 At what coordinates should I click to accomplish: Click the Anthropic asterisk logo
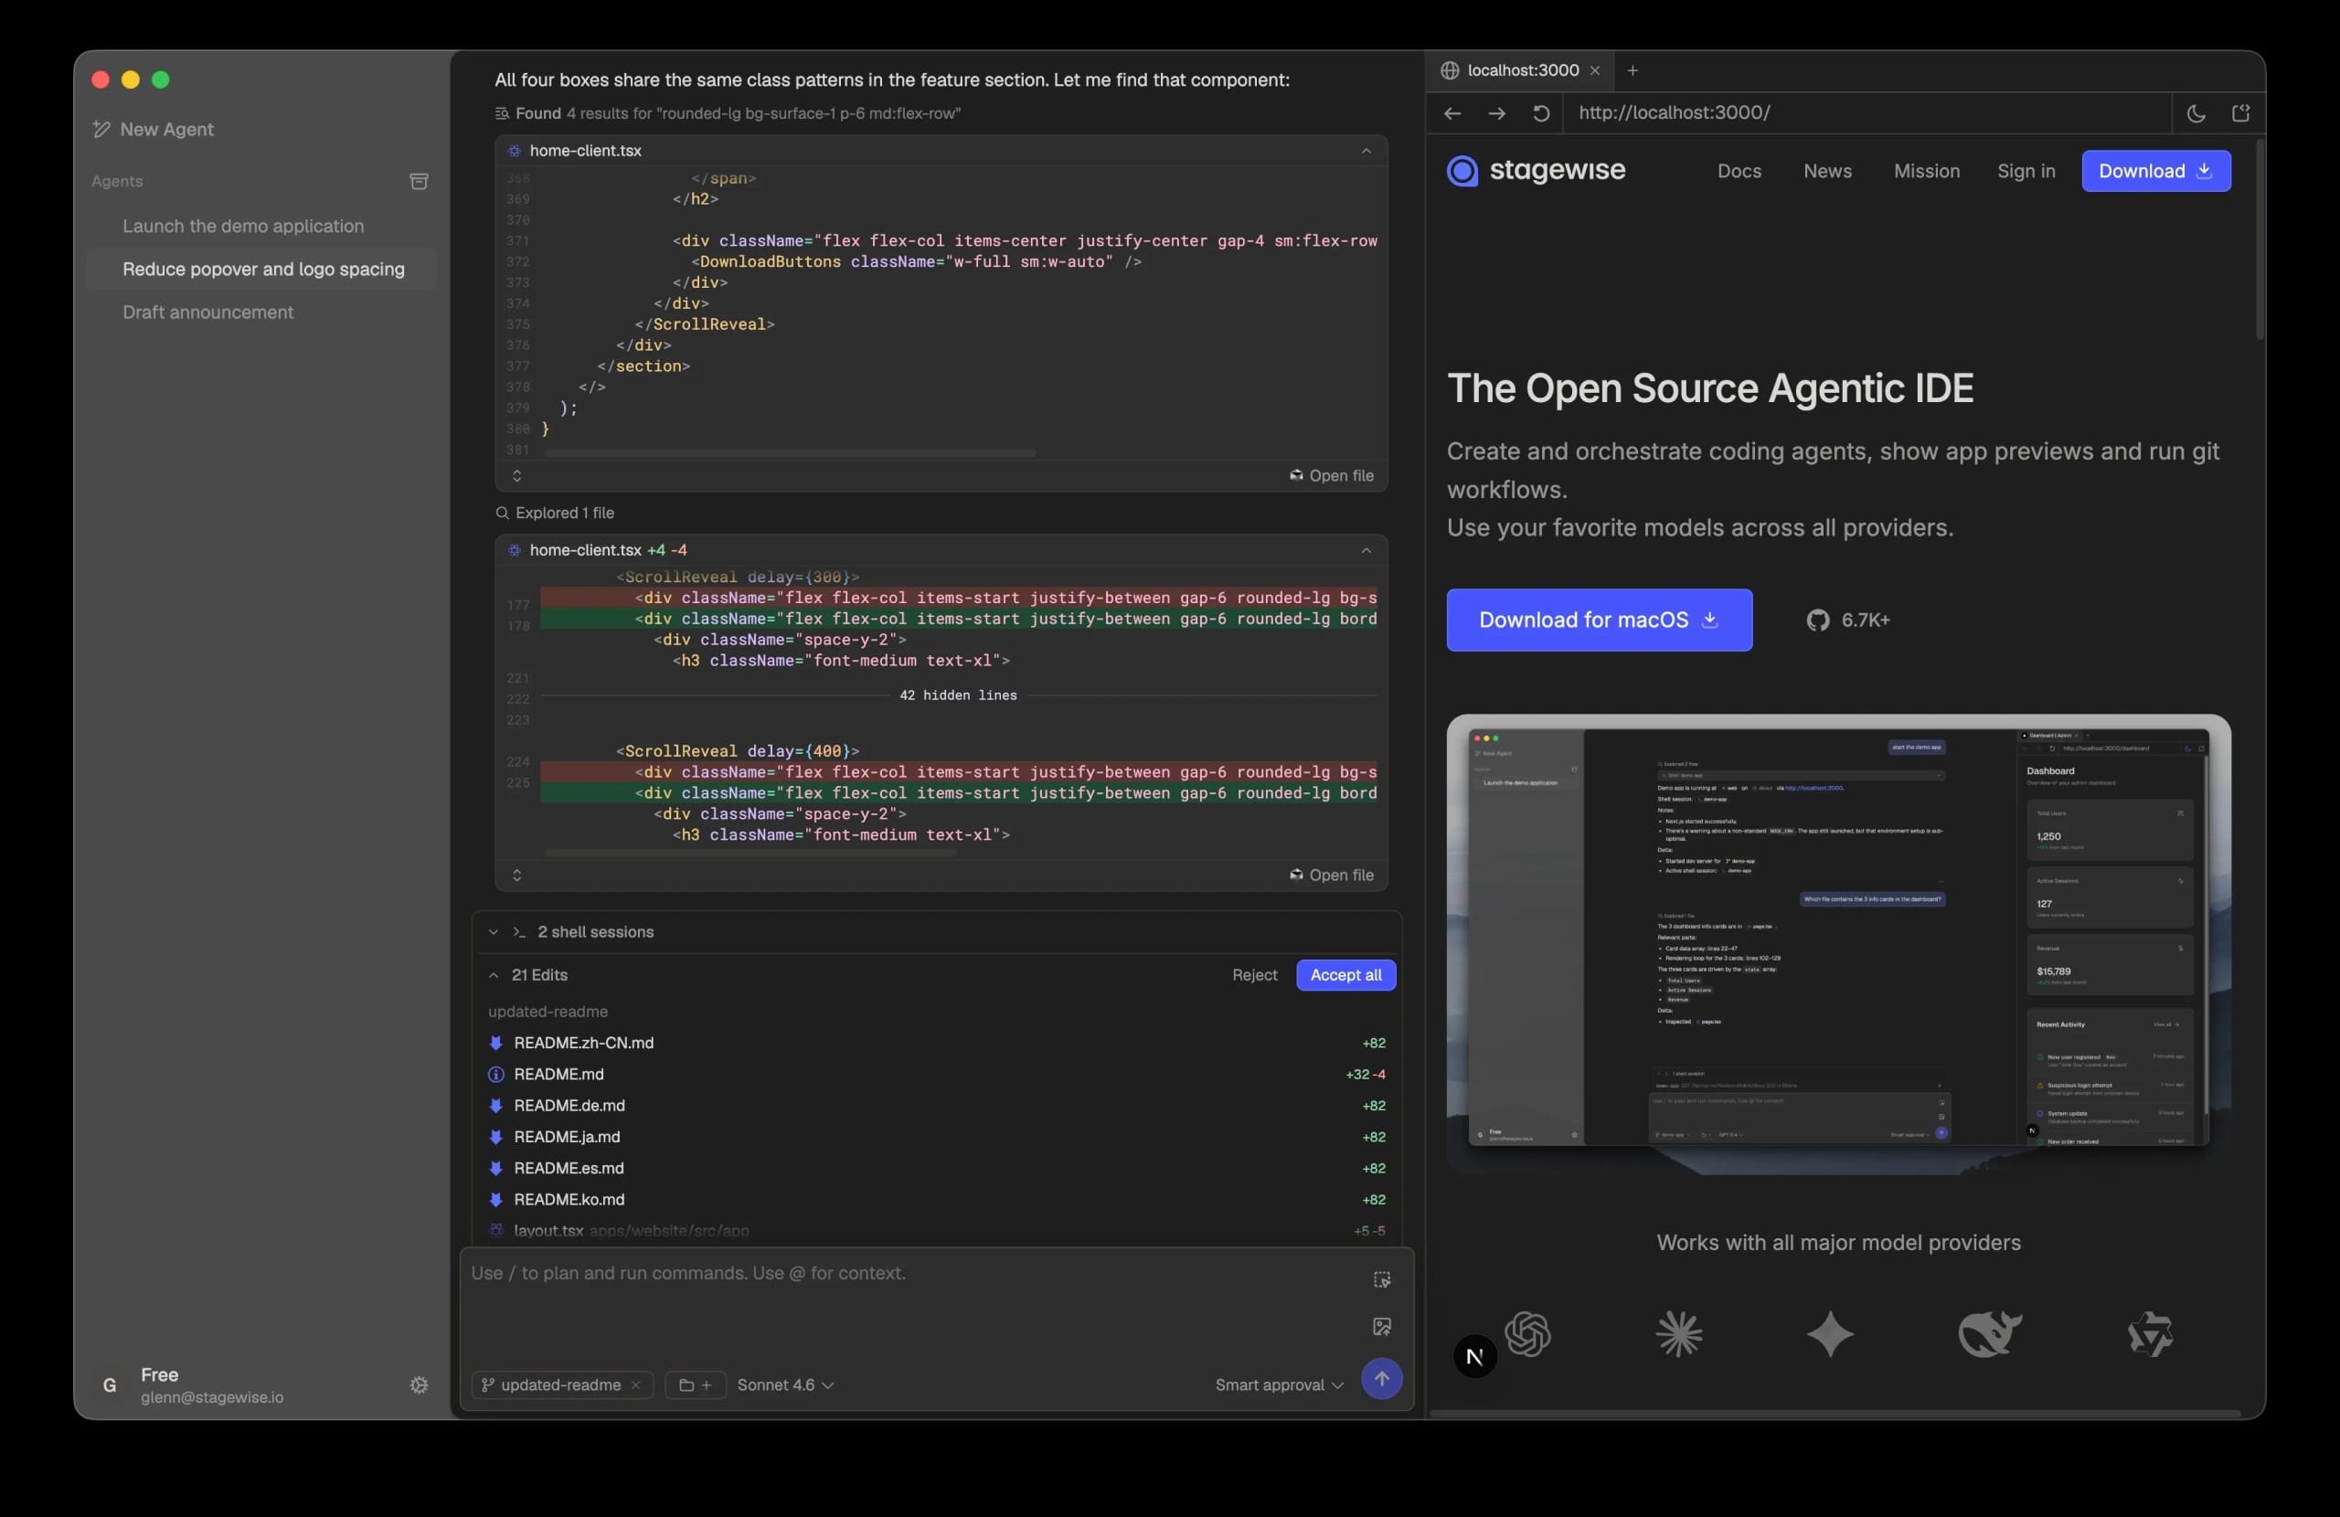(x=1678, y=1334)
